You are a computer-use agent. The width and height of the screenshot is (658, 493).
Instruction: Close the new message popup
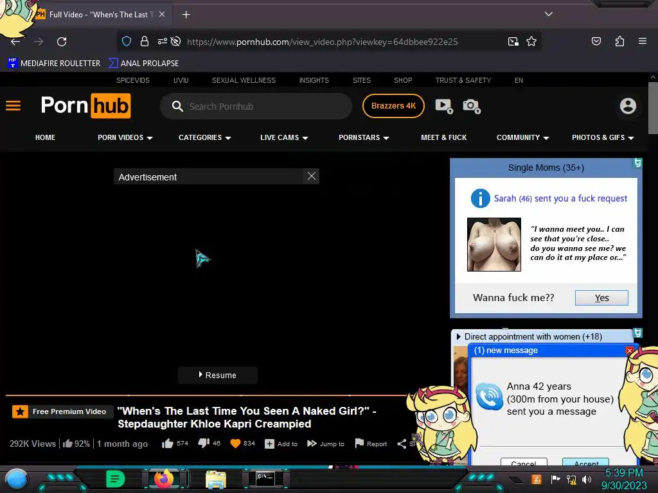click(630, 350)
